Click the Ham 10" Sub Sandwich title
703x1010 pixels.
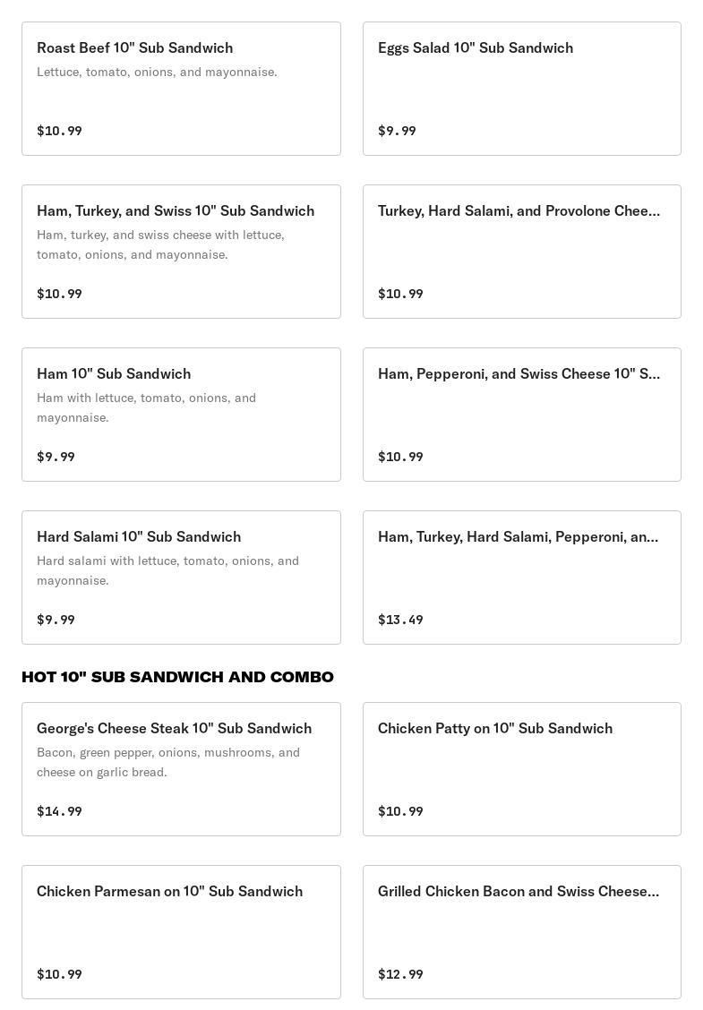[114, 374]
